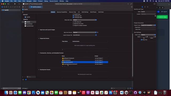Switch to the Resource Tags tab

[72, 12]
